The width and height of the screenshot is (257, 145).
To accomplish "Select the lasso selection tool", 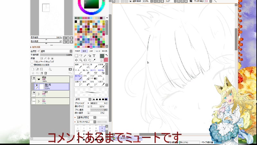I will tap(81, 55).
